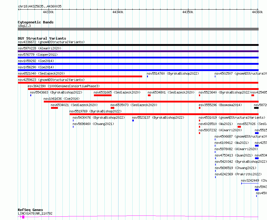Open the nsv1061636 (Coe2014) label

click(x=61, y=99)
